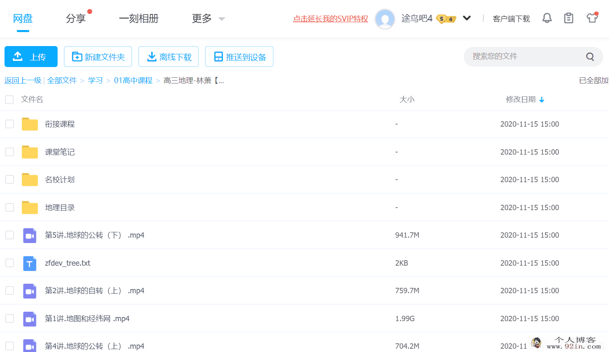Viewport: 609px width, 352px height.
Task: Open the 地理目录 folder name
Action: coord(60,208)
